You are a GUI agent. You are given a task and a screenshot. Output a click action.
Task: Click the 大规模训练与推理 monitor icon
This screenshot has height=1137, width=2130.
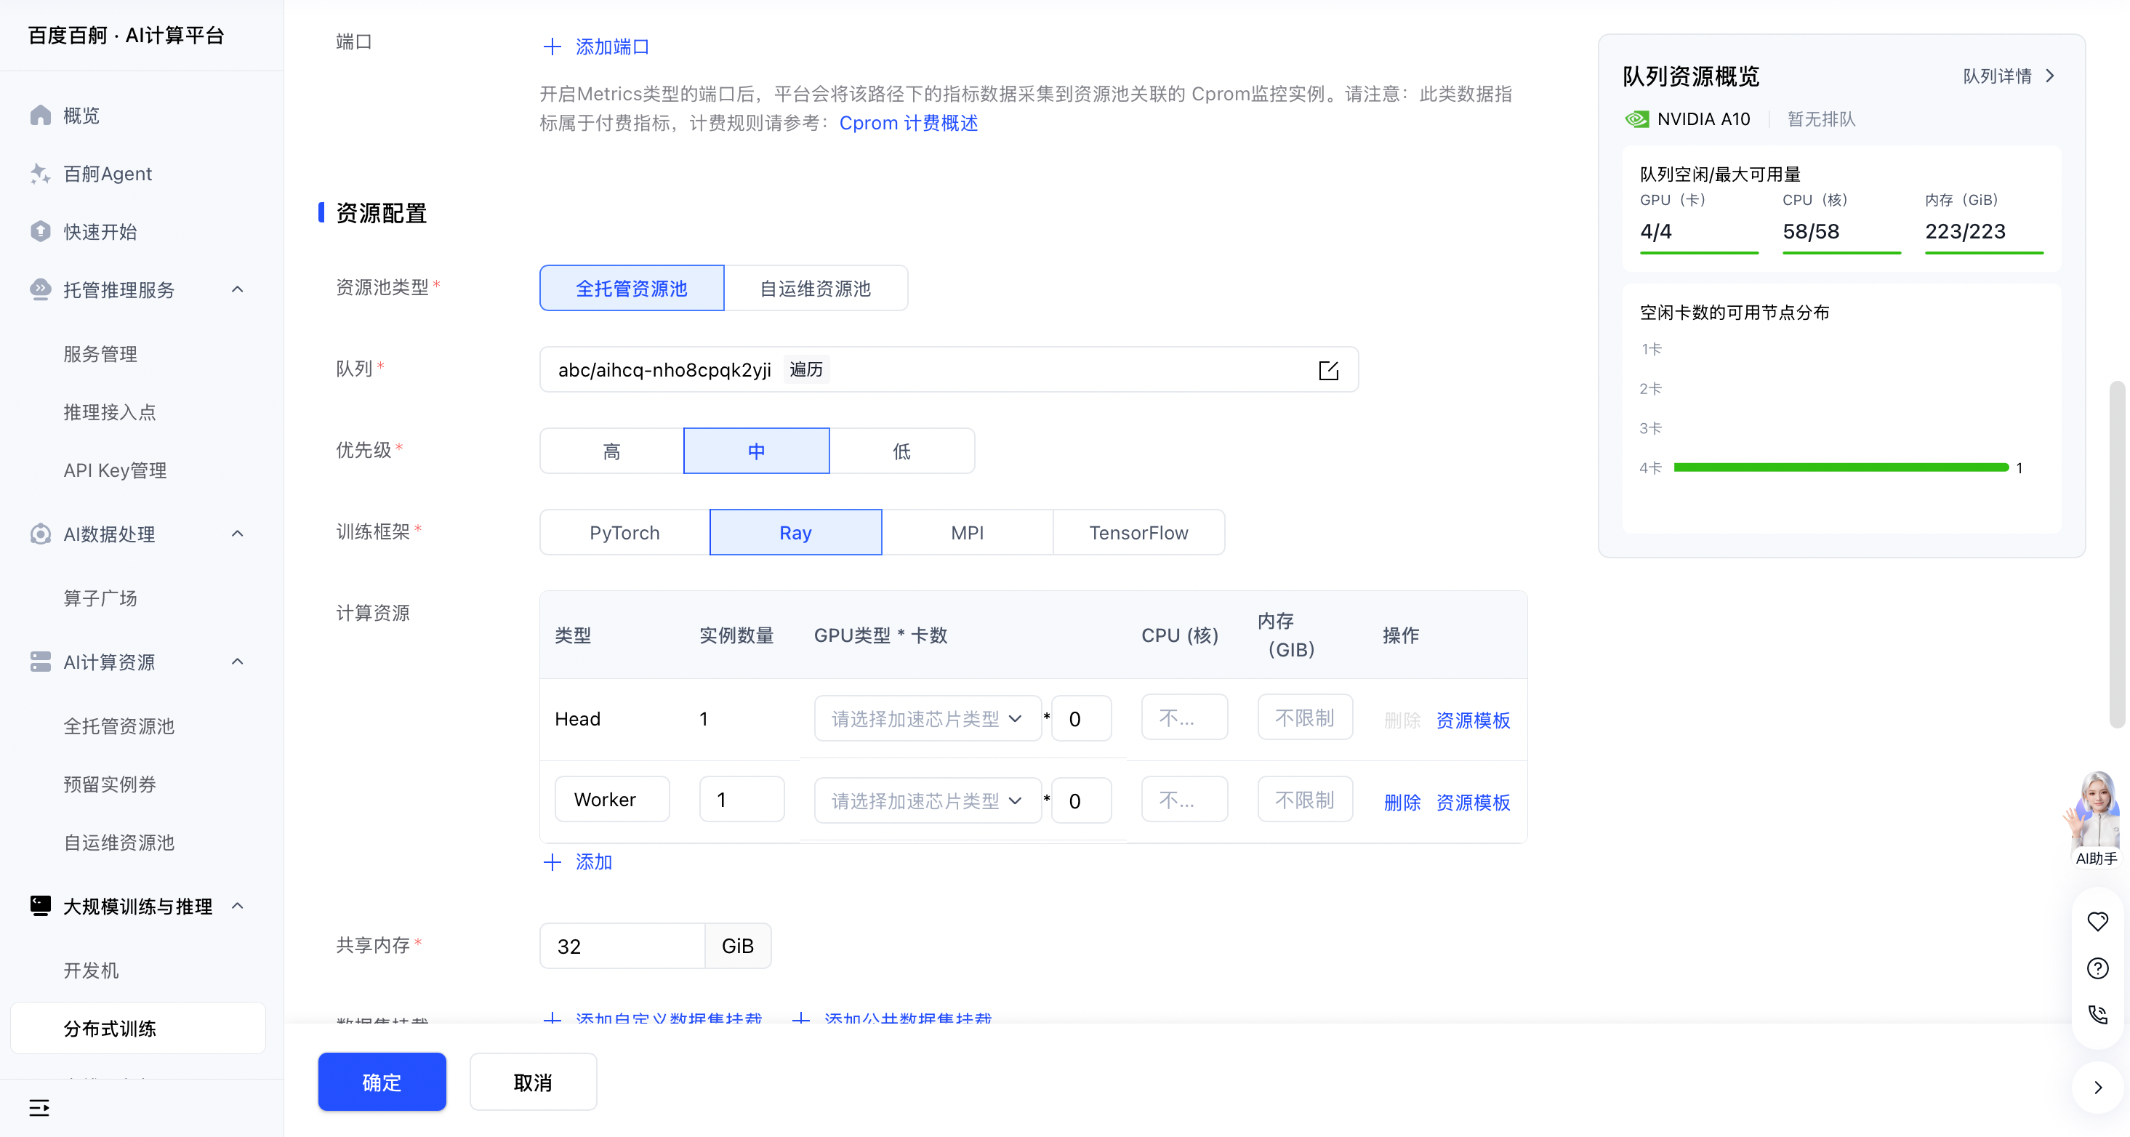coord(41,906)
